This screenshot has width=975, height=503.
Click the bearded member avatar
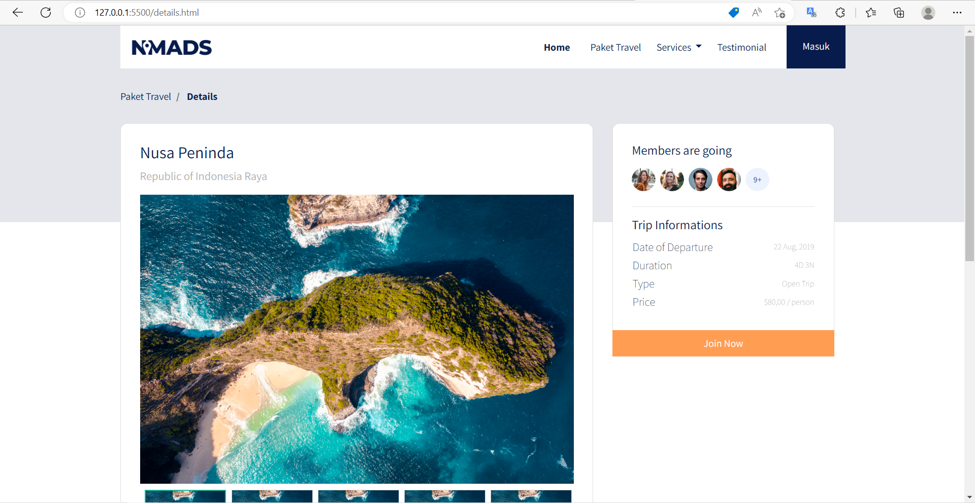click(x=729, y=179)
